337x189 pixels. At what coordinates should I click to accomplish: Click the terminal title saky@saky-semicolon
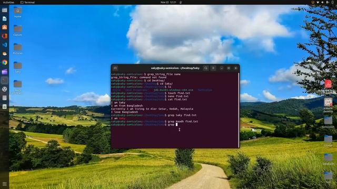click(x=175, y=68)
